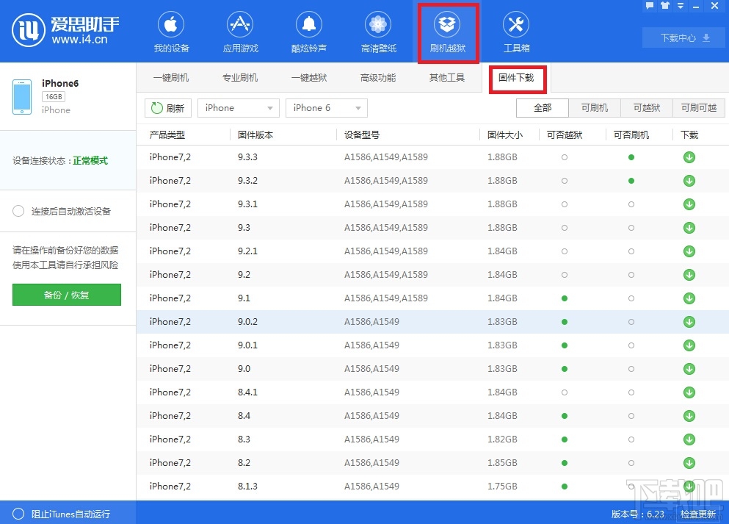This screenshot has width=729, height=524.
Task: Select the 应用游戏 app store icon
Action: 239,31
